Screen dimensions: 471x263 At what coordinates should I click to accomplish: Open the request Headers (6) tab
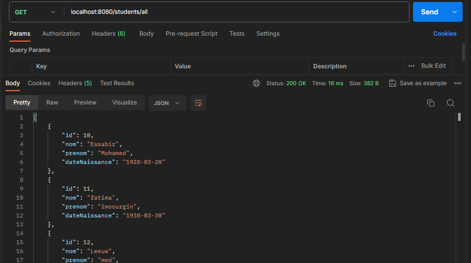tap(109, 34)
